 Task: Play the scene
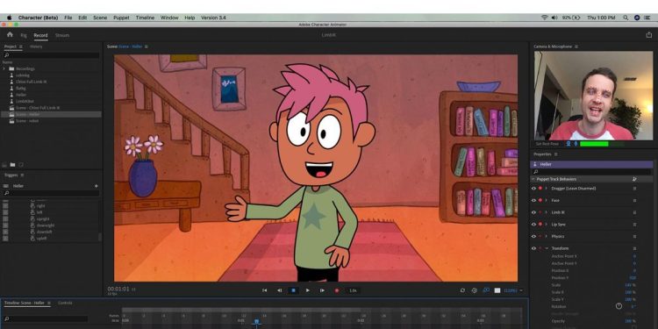(x=308, y=290)
